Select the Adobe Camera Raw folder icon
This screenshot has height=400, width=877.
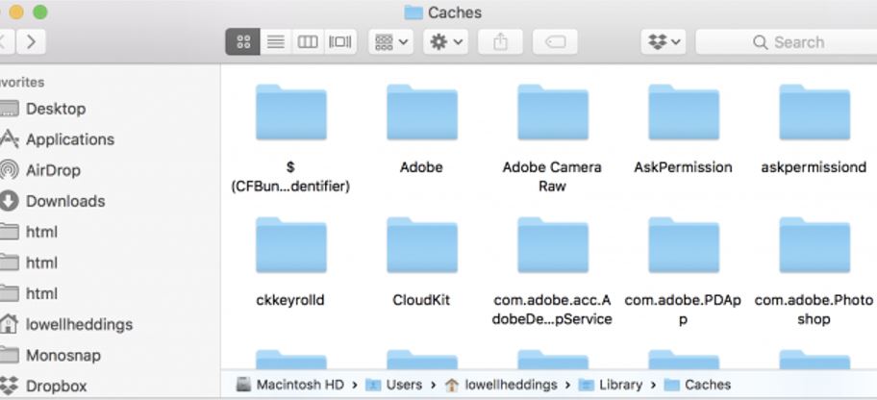[553, 112]
